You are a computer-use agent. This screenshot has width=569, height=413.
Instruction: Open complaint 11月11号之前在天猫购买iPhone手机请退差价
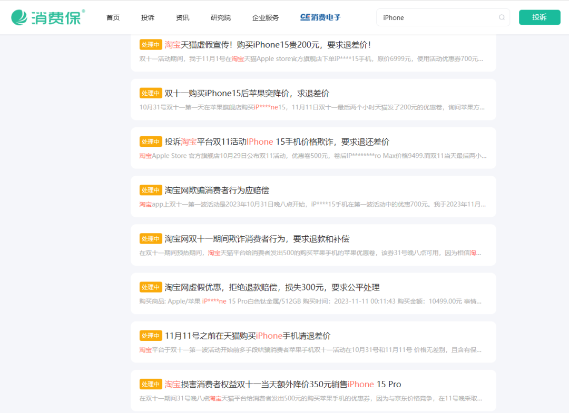248,336
